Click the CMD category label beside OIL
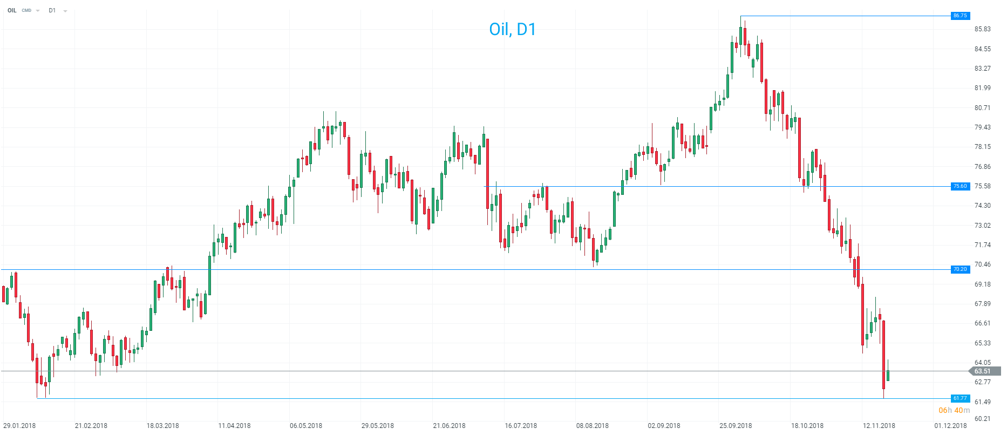 pyautogui.click(x=26, y=11)
